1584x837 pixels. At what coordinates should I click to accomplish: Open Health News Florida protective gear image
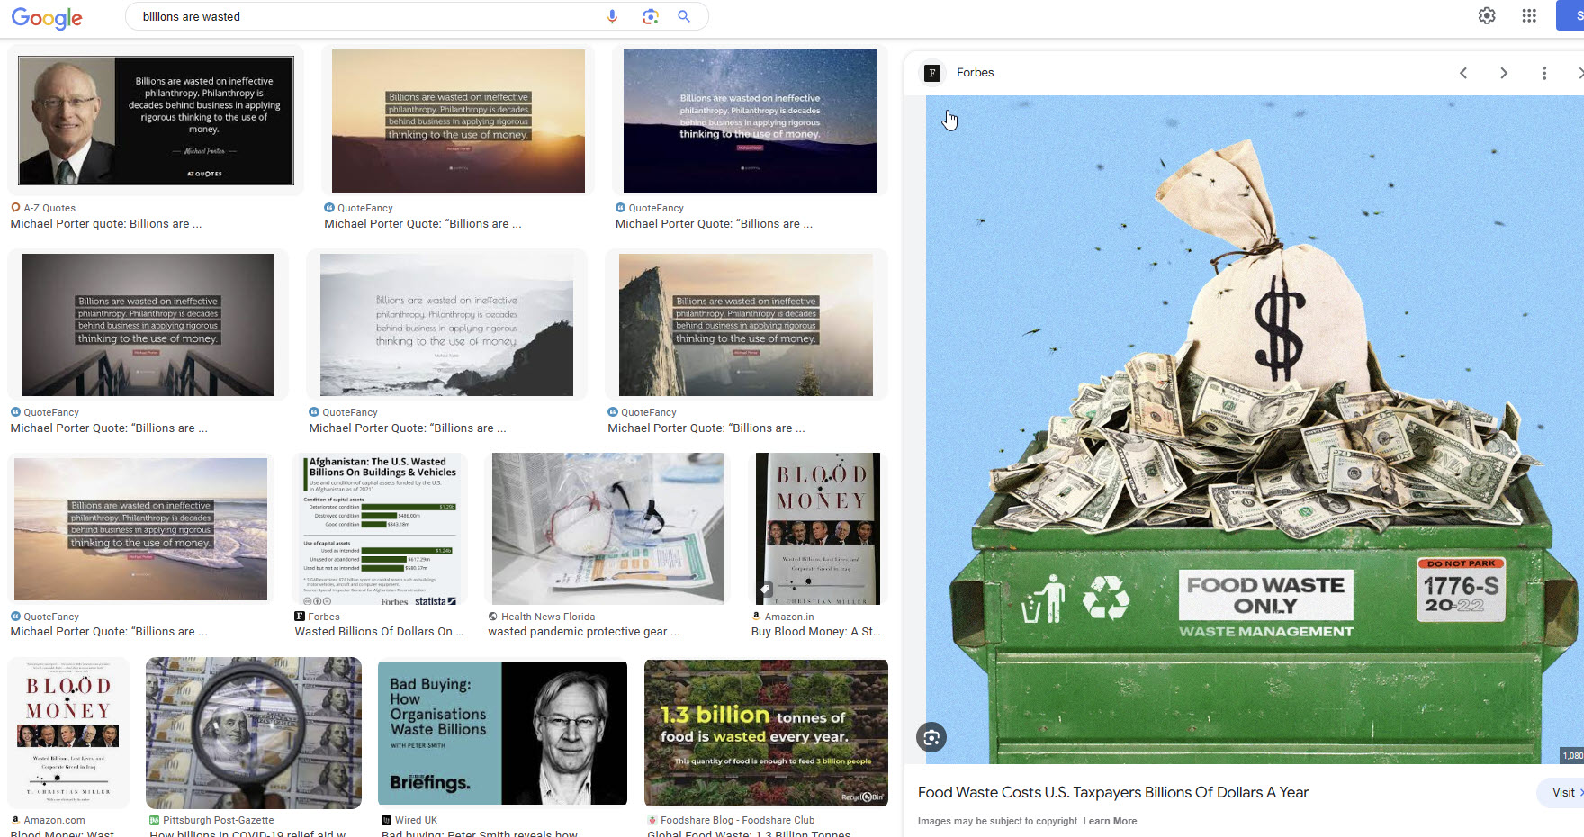[607, 529]
